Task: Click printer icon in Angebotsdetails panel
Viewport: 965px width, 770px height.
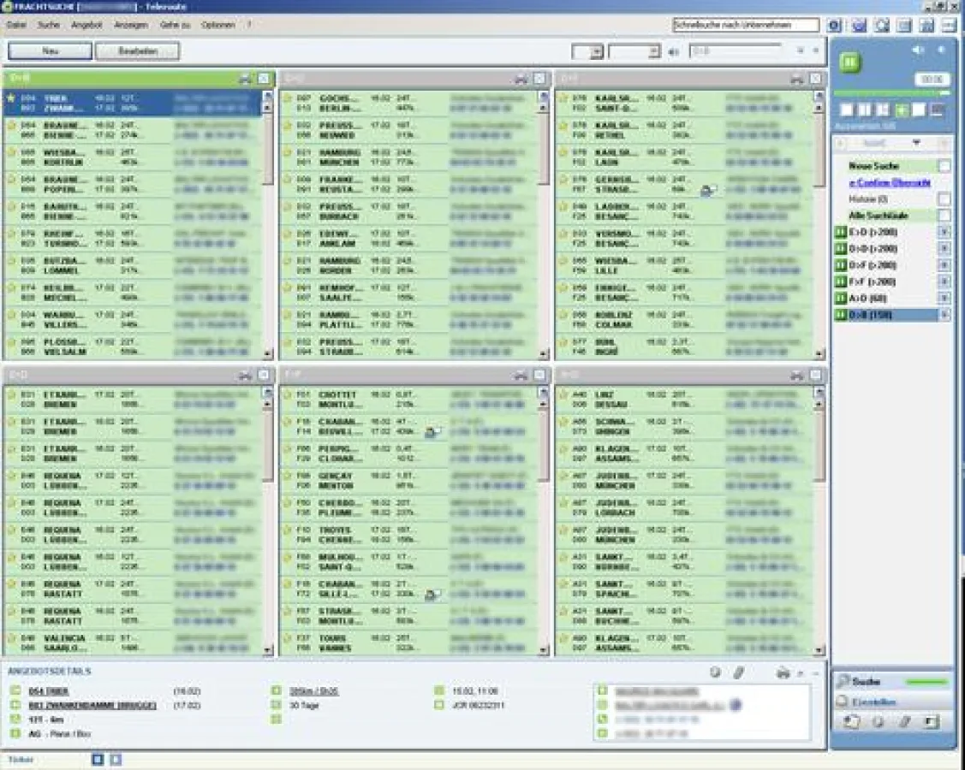Action: (783, 673)
